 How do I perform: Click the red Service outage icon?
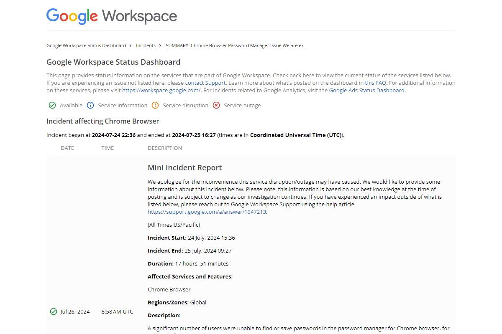pos(216,105)
